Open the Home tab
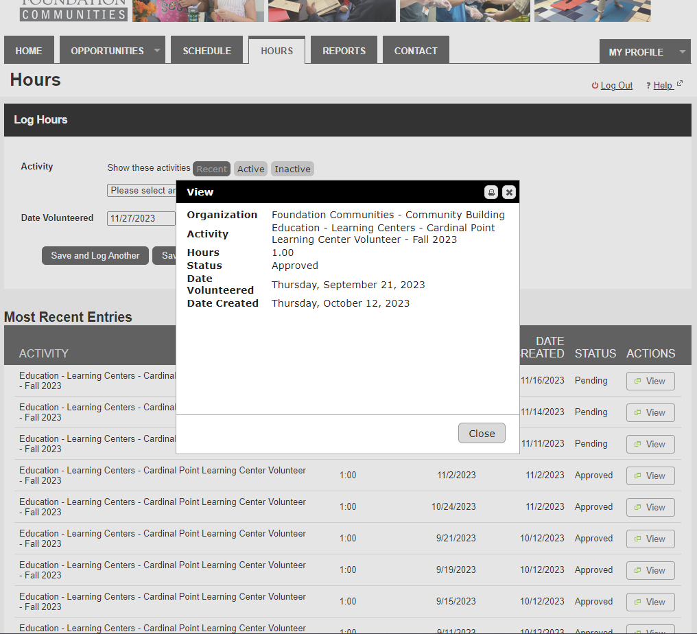 tap(29, 50)
